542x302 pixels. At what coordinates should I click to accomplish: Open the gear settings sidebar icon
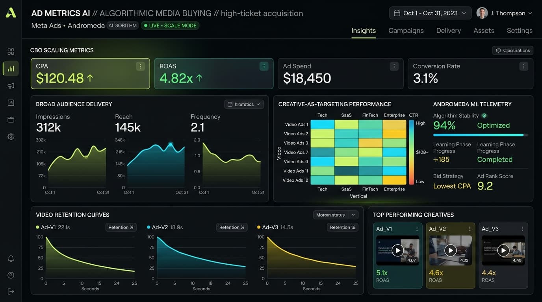point(11,137)
